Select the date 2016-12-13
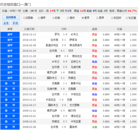The image size is (138, 130). (x=29, y=35)
